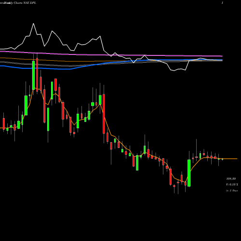
Task: Click the highest peak of the white line
Action: click(33, 24)
